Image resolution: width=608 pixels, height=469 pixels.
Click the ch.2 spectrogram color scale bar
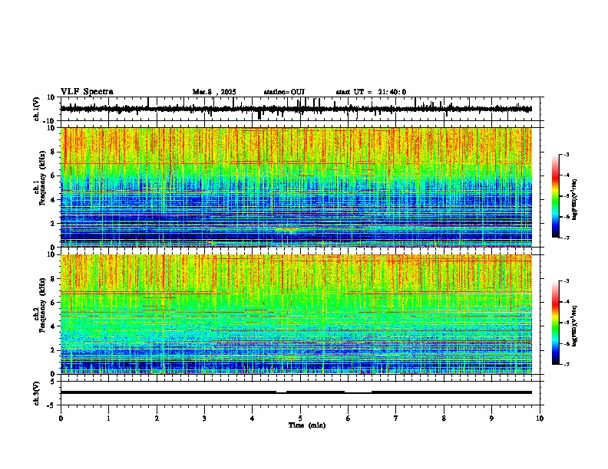point(556,323)
